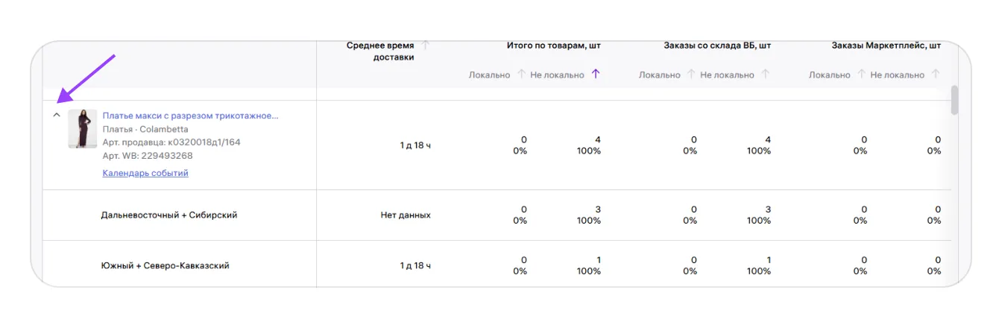The image size is (1002, 328).
Task: Click the vertical table scrollbar handle
Action: pyautogui.click(x=955, y=101)
